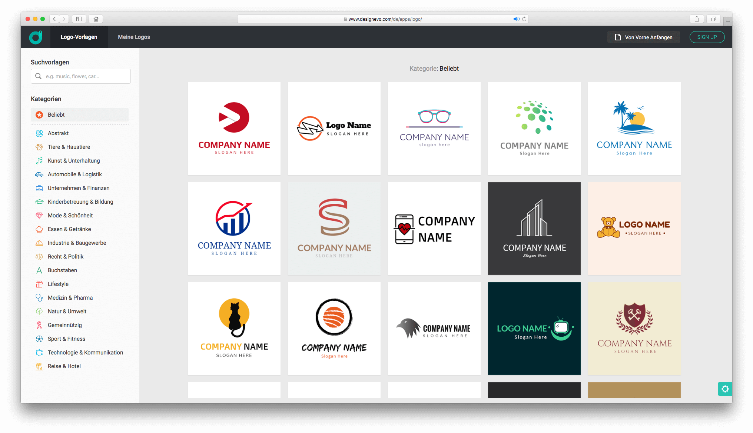The width and height of the screenshot is (753, 433).
Task: Select the Abstrakt category icon
Action: 39,133
